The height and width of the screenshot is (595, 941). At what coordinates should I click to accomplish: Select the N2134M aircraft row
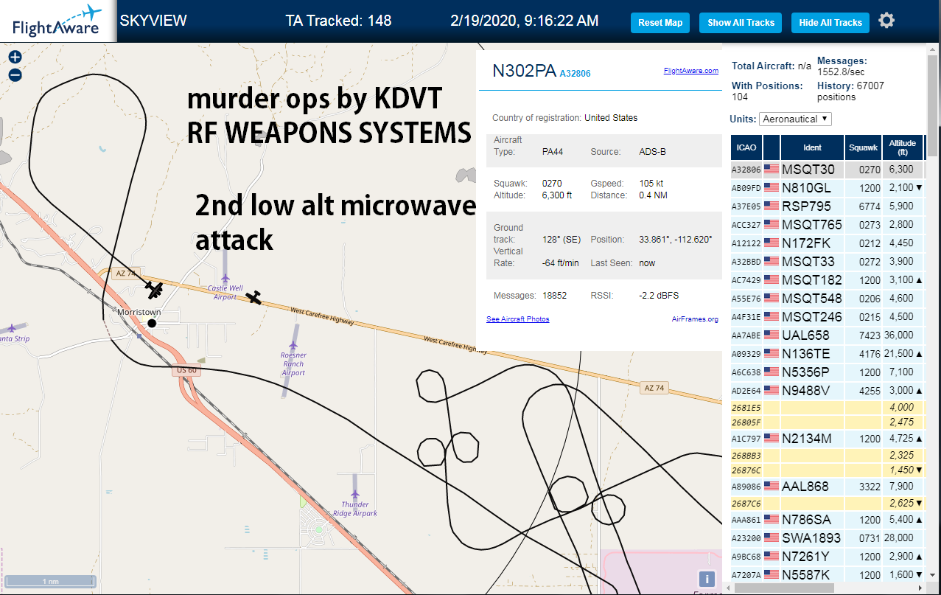(x=827, y=439)
